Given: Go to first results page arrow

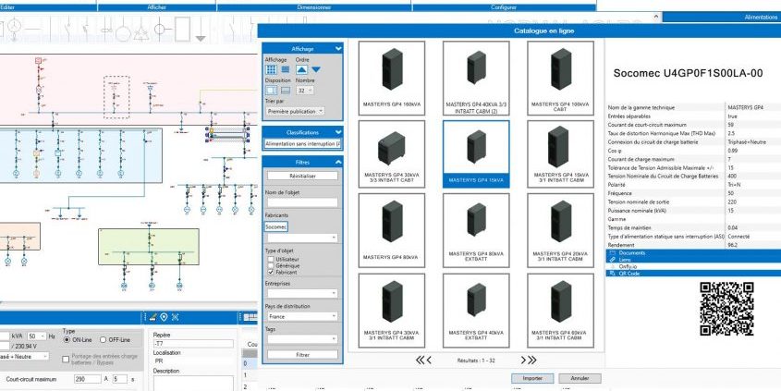Looking at the screenshot, I should (x=420, y=360).
